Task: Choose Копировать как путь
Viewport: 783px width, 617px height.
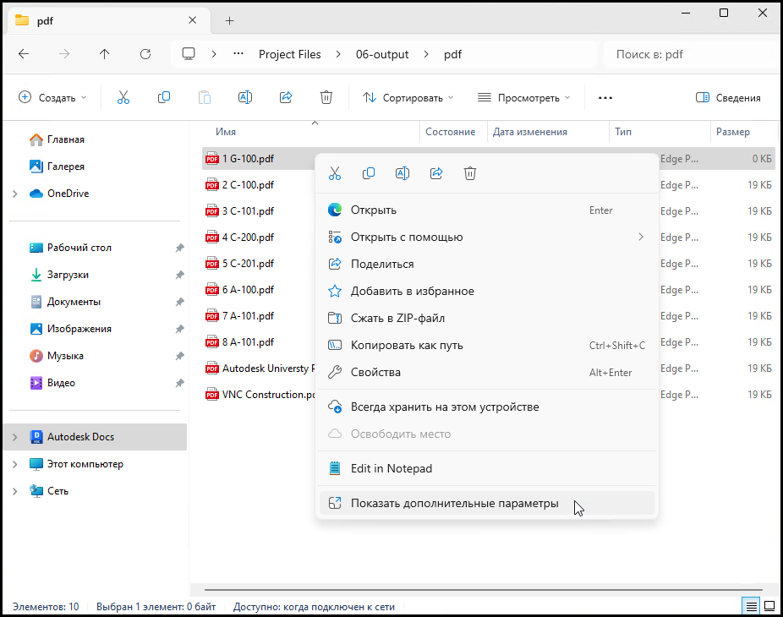Action: point(486,345)
